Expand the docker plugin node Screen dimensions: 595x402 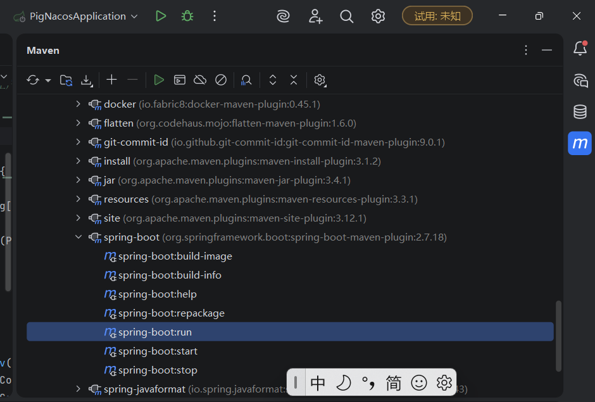click(x=78, y=104)
